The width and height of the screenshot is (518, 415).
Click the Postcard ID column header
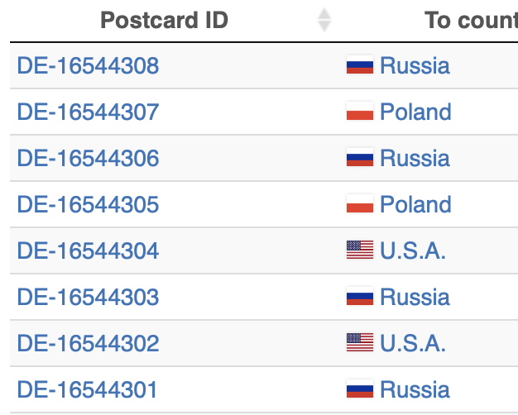point(164,20)
